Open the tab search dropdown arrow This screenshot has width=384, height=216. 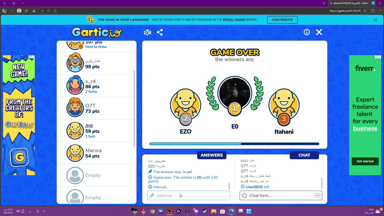380,3
